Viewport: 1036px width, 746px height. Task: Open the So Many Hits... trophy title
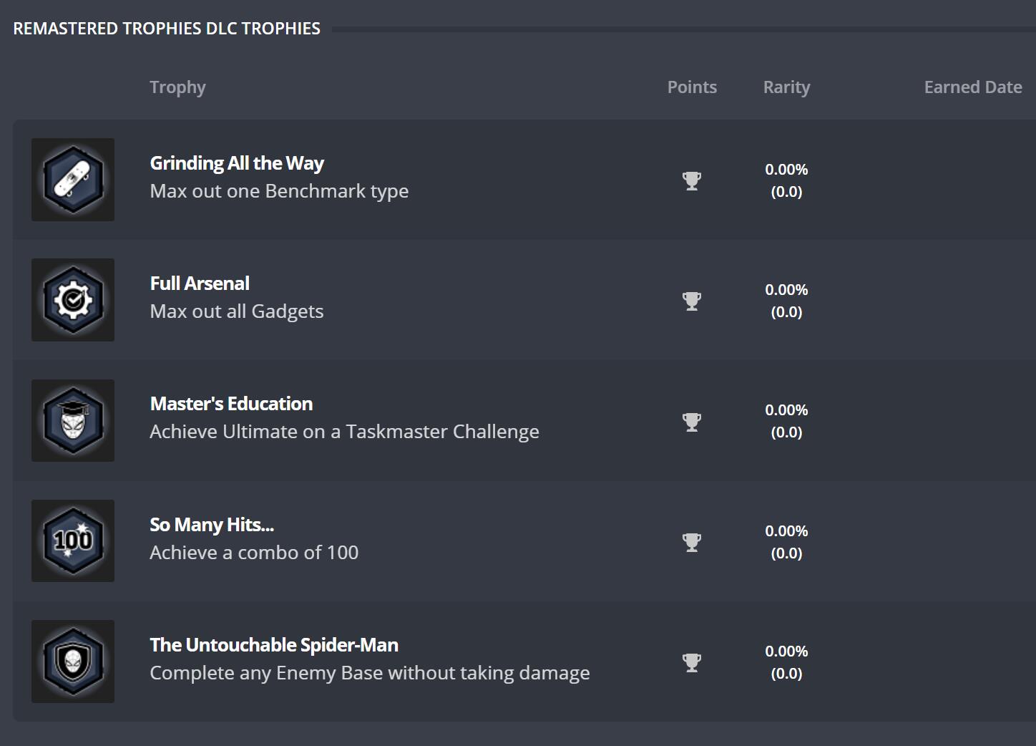tap(212, 525)
